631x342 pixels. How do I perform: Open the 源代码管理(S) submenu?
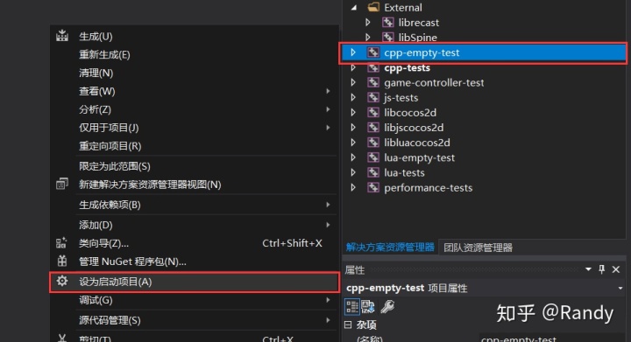[x=194, y=320]
